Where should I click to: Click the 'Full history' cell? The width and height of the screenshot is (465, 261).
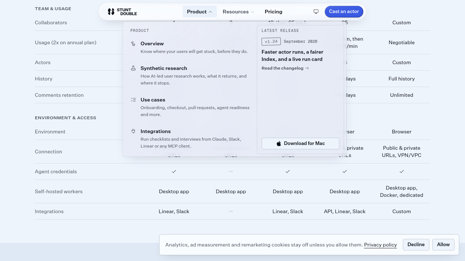(401, 79)
